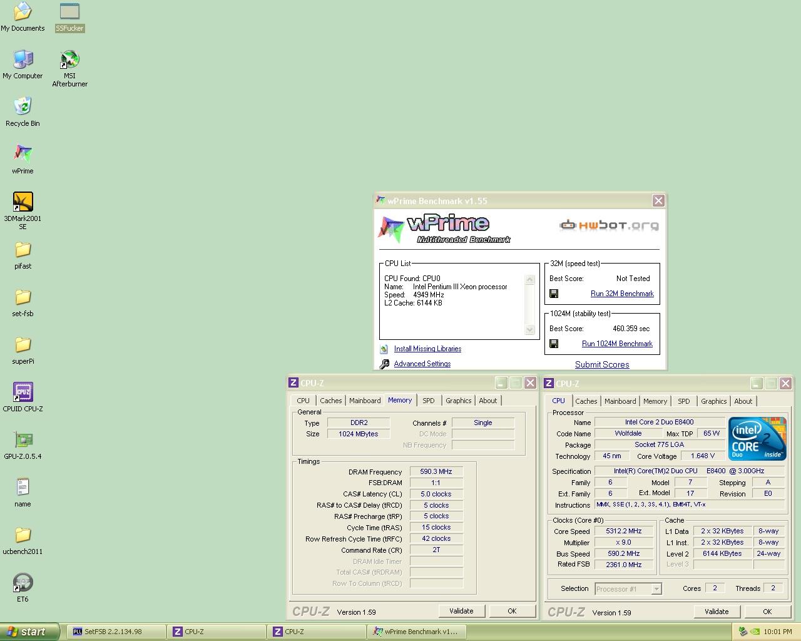The height and width of the screenshot is (641, 801).
Task: Open 3DMark2001 SE shortcut
Action: [x=23, y=211]
